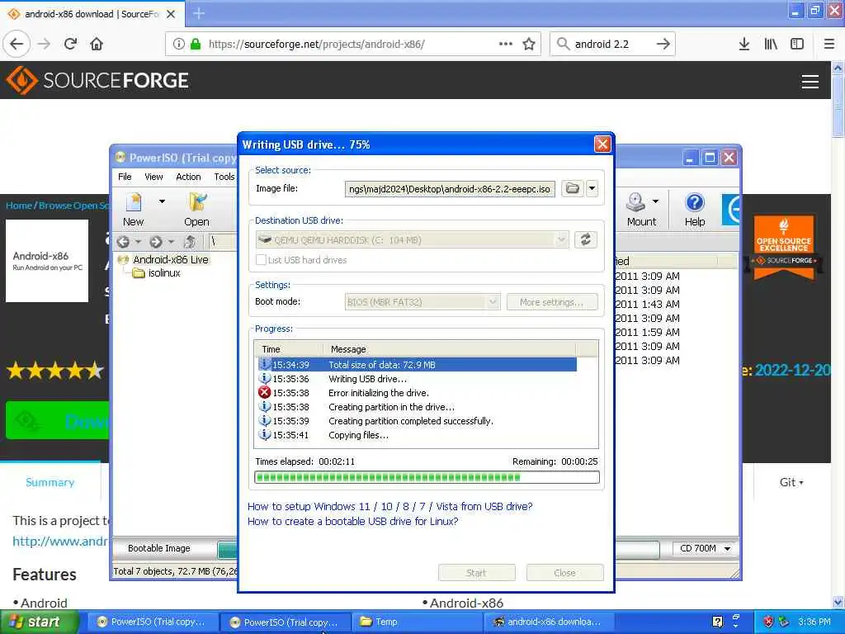This screenshot has width=845, height=634.
Task: Click the New icon in PowerISO toolbar
Action: [133, 209]
